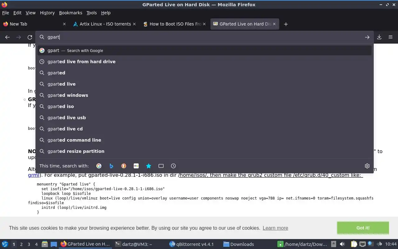Click the Go arrow in address bar
The width and height of the screenshot is (398, 249).
367,37
